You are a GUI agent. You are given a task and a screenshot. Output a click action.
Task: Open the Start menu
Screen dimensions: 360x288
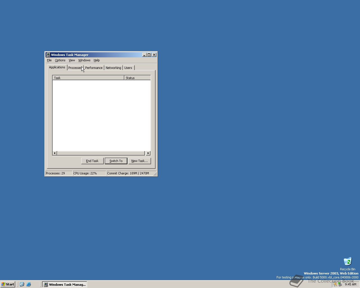(8, 284)
